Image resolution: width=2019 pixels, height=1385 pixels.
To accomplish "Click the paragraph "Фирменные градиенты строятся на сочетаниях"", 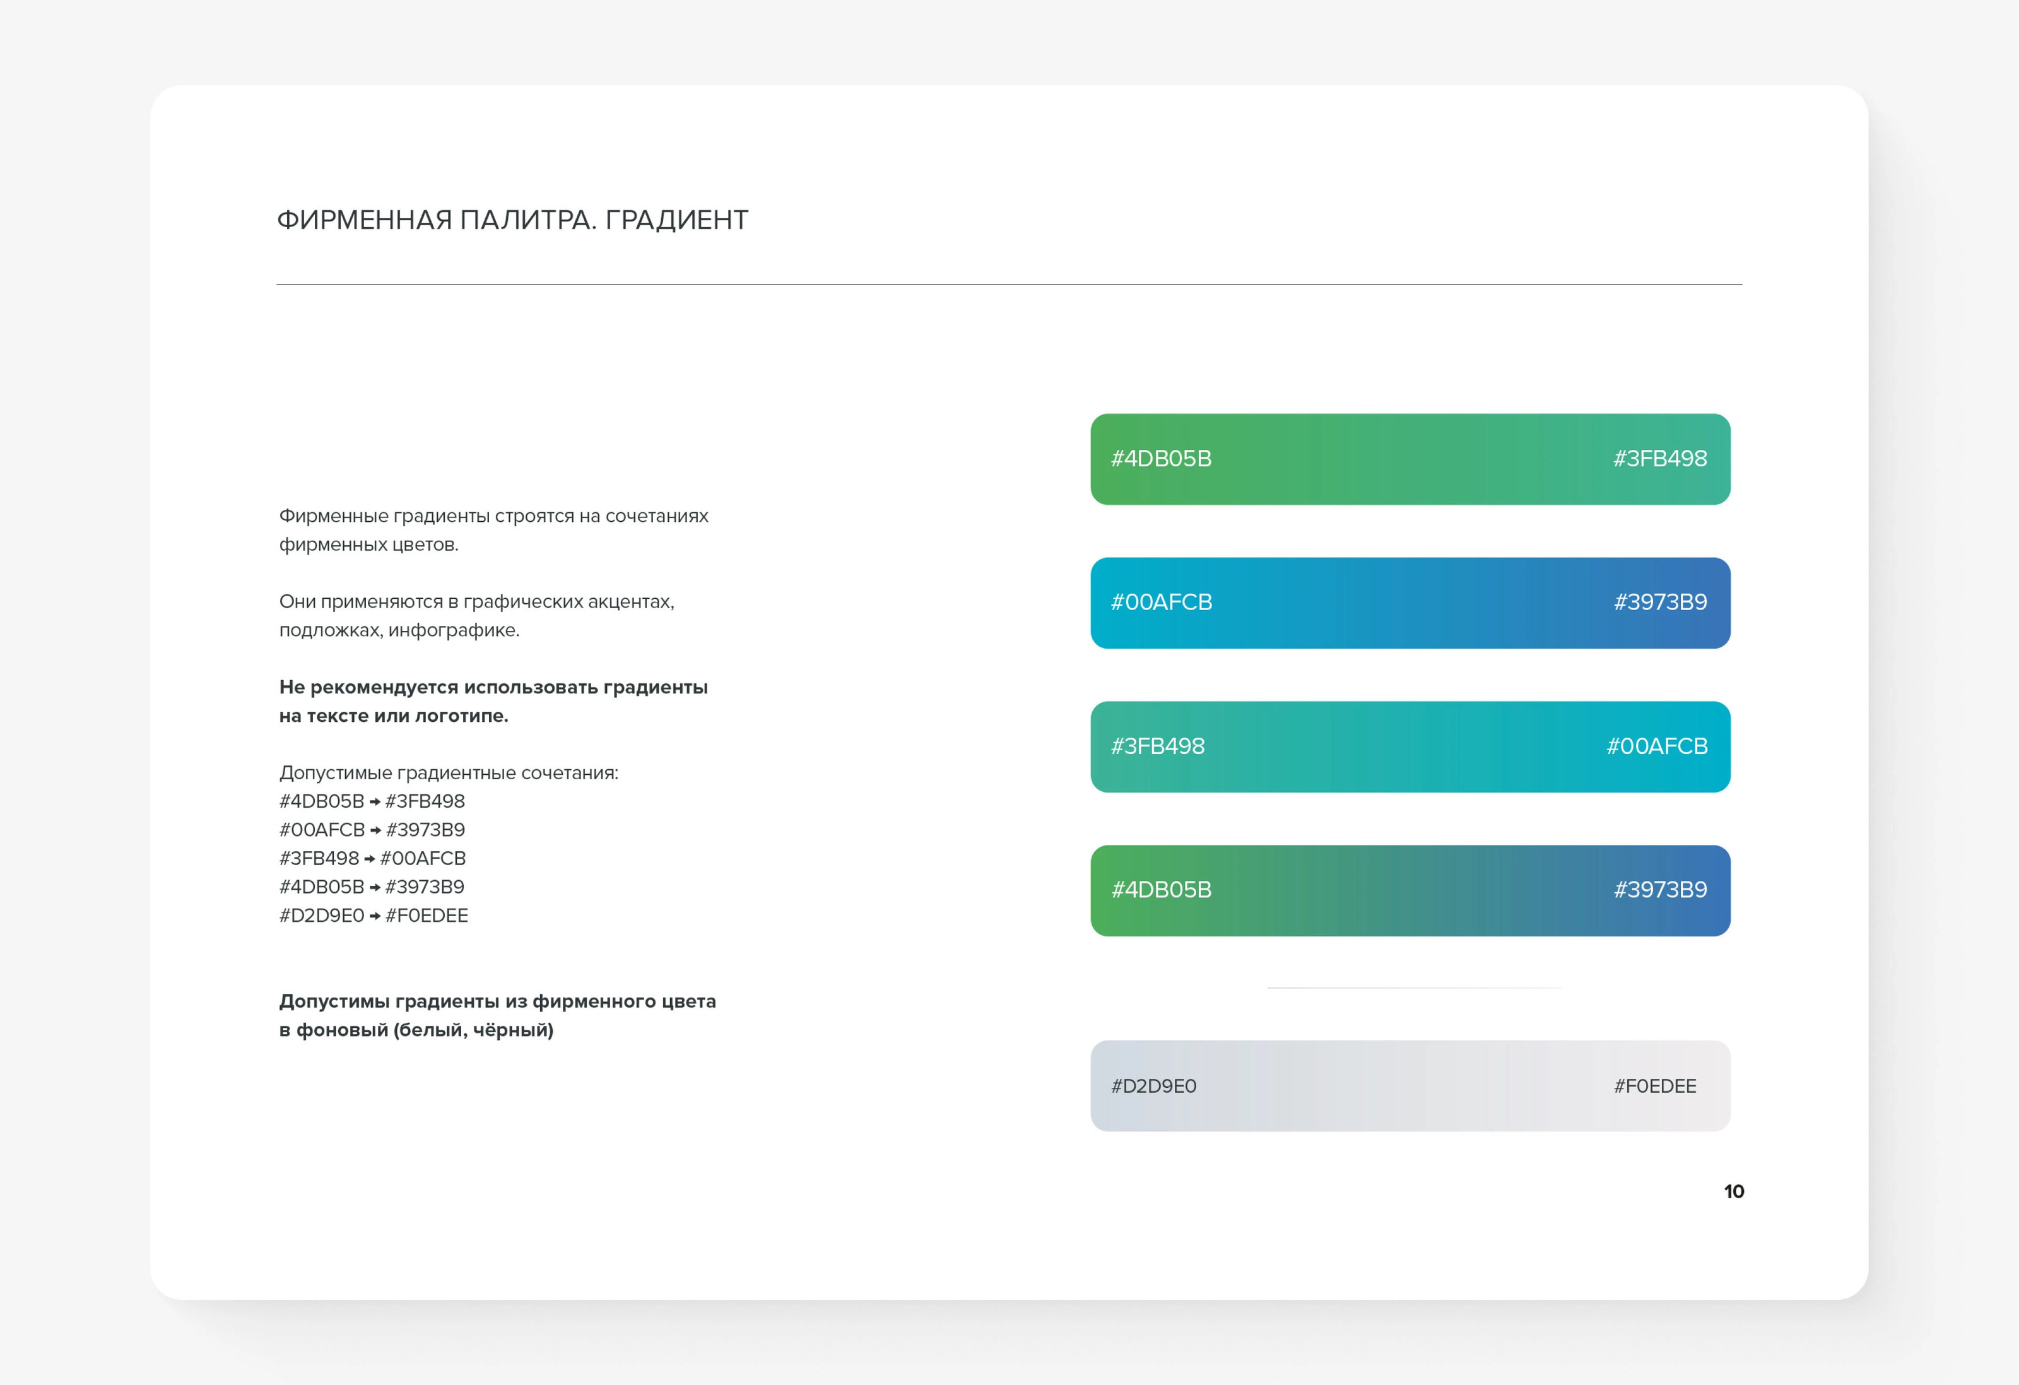I will [493, 516].
